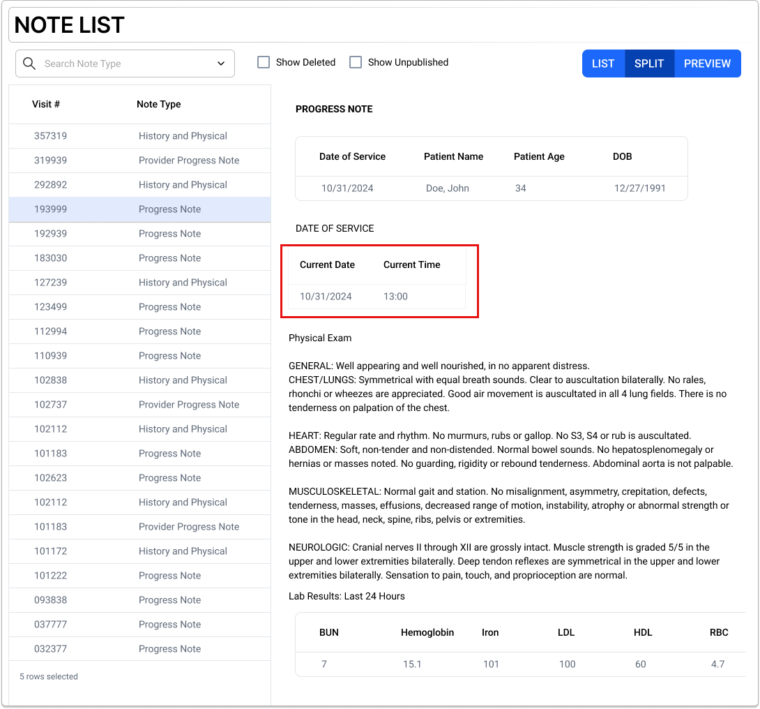Select visit 183030 row

click(x=139, y=258)
